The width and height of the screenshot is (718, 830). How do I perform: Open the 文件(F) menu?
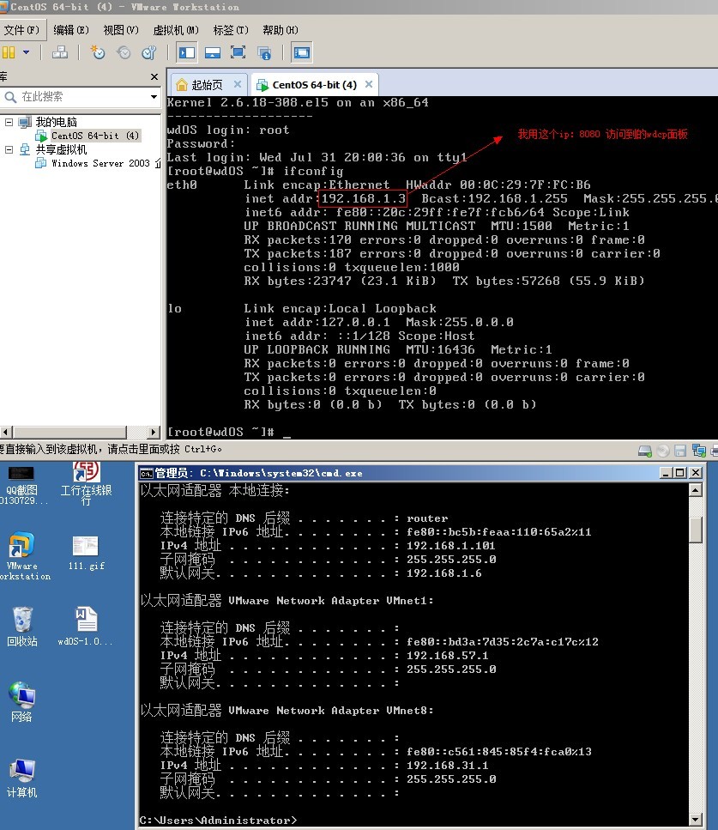(21, 30)
